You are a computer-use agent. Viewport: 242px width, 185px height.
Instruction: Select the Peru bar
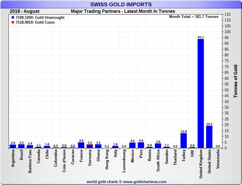[x=141, y=145]
